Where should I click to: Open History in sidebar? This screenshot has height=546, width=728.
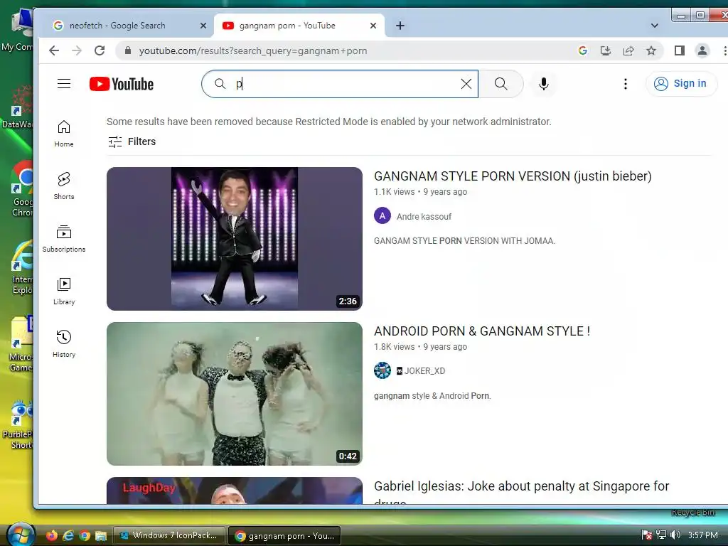(x=64, y=343)
